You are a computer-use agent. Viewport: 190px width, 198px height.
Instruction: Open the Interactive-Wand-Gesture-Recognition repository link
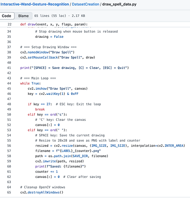pos(35,4)
